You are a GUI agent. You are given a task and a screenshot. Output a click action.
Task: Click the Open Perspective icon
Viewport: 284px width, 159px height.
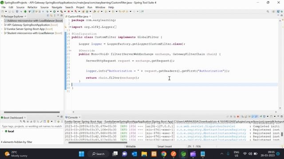(x=273, y=11)
